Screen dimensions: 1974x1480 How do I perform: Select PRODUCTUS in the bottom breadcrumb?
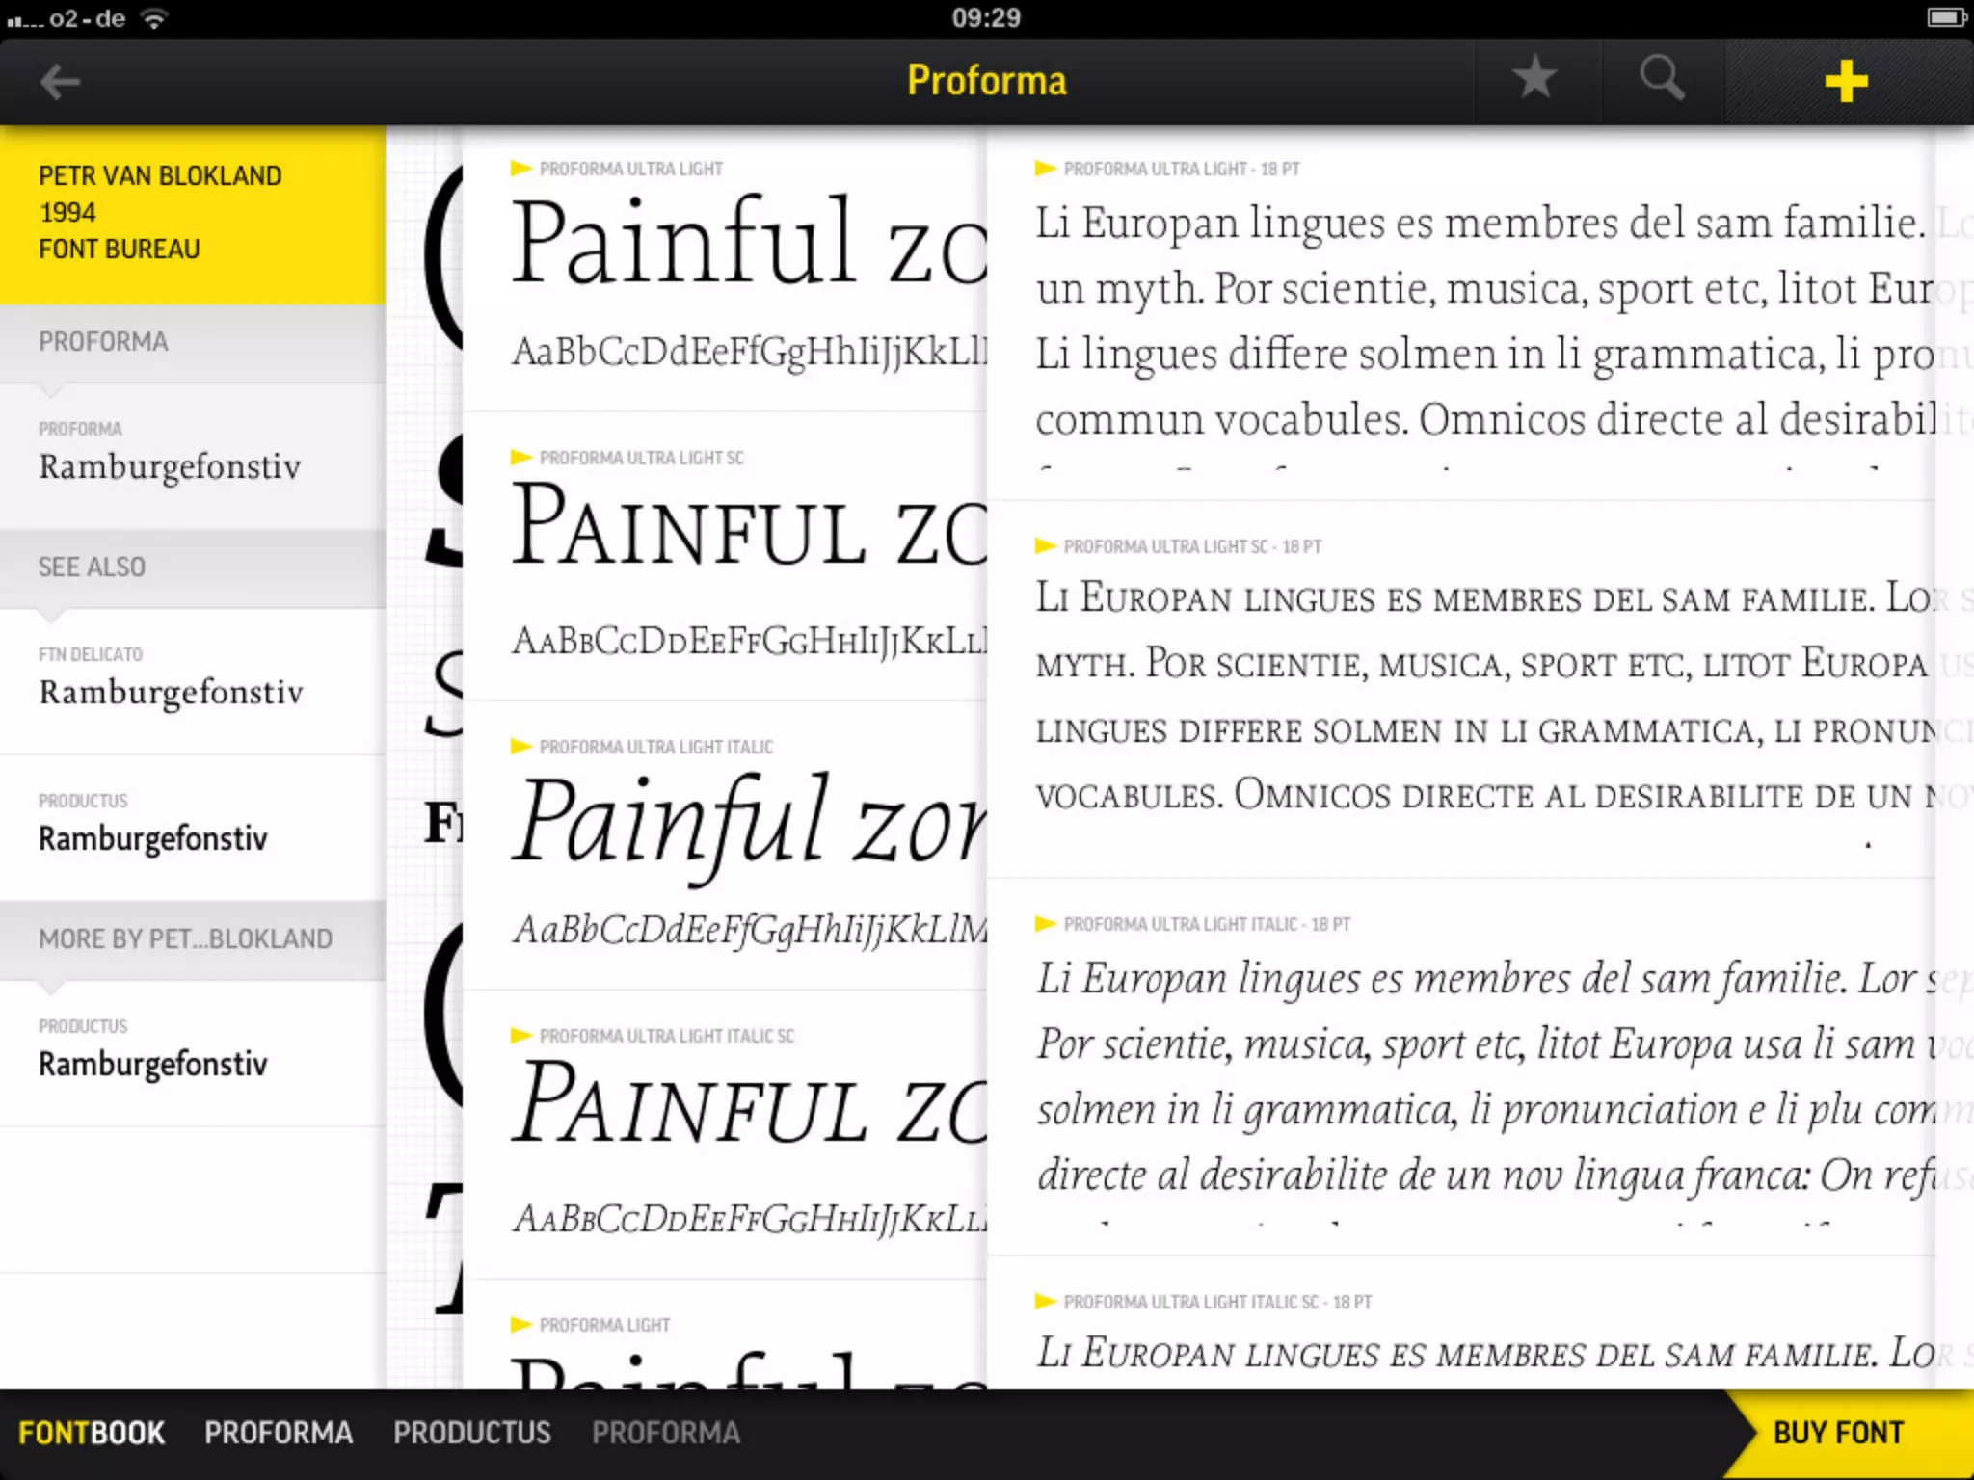pos(471,1433)
